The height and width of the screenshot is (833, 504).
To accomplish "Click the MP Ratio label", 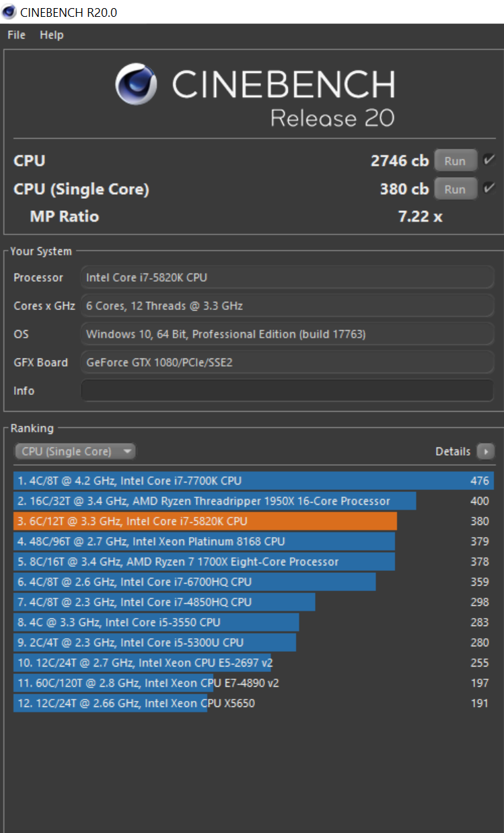I will pos(65,216).
